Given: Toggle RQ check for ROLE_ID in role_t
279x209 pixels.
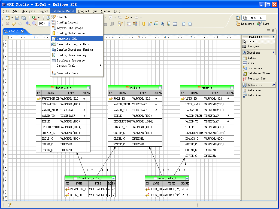Looking at the screenshot, I should coord(156,99).
